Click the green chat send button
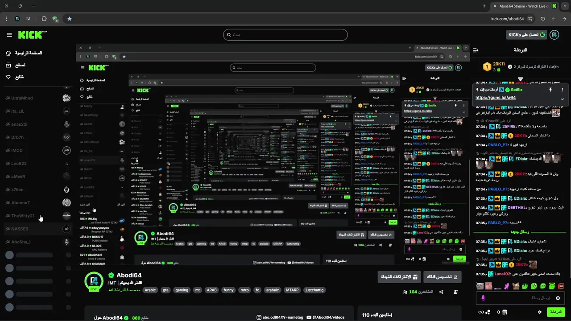This screenshot has height=321, width=571. (x=556, y=312)
